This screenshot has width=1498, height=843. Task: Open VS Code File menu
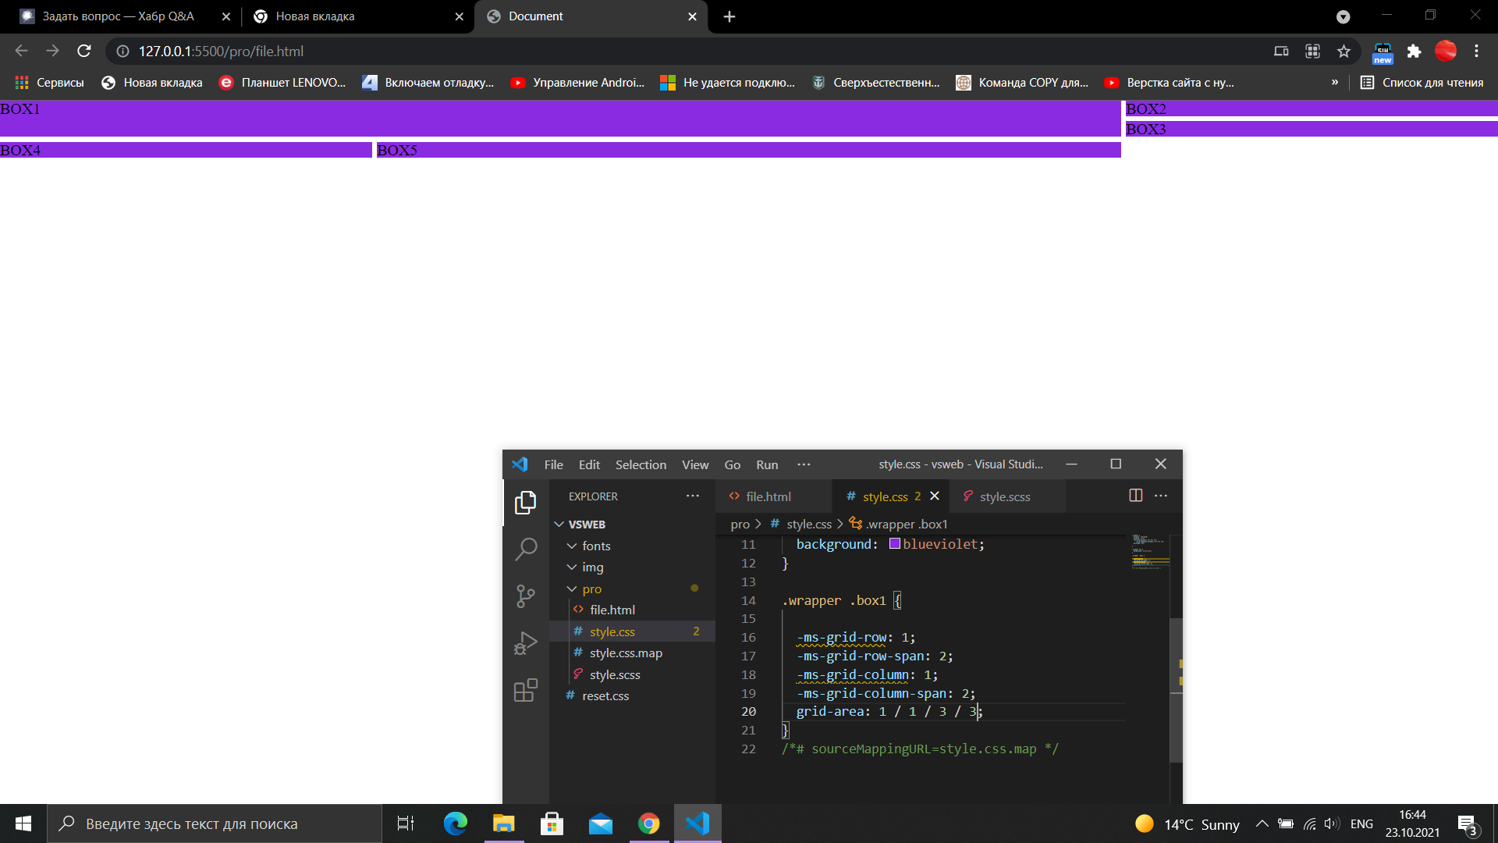click(553, 464)
